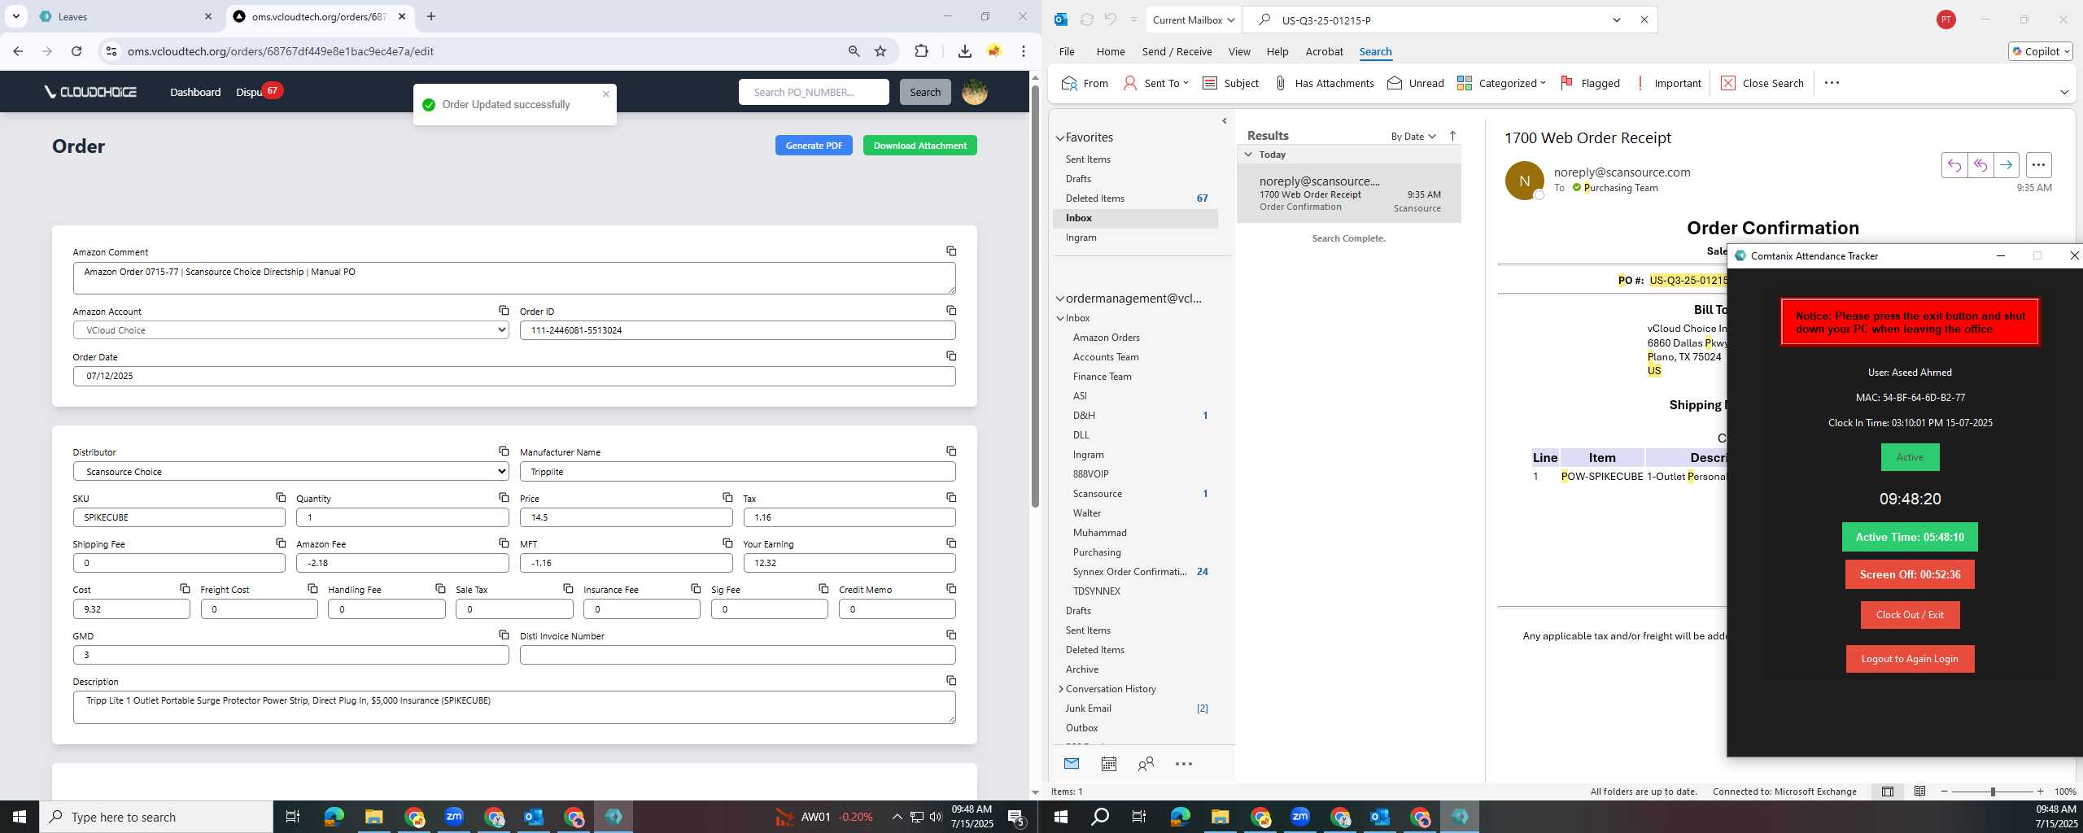
Task: Open Outlook Calendar view icon
Action: coord(1108,764)
